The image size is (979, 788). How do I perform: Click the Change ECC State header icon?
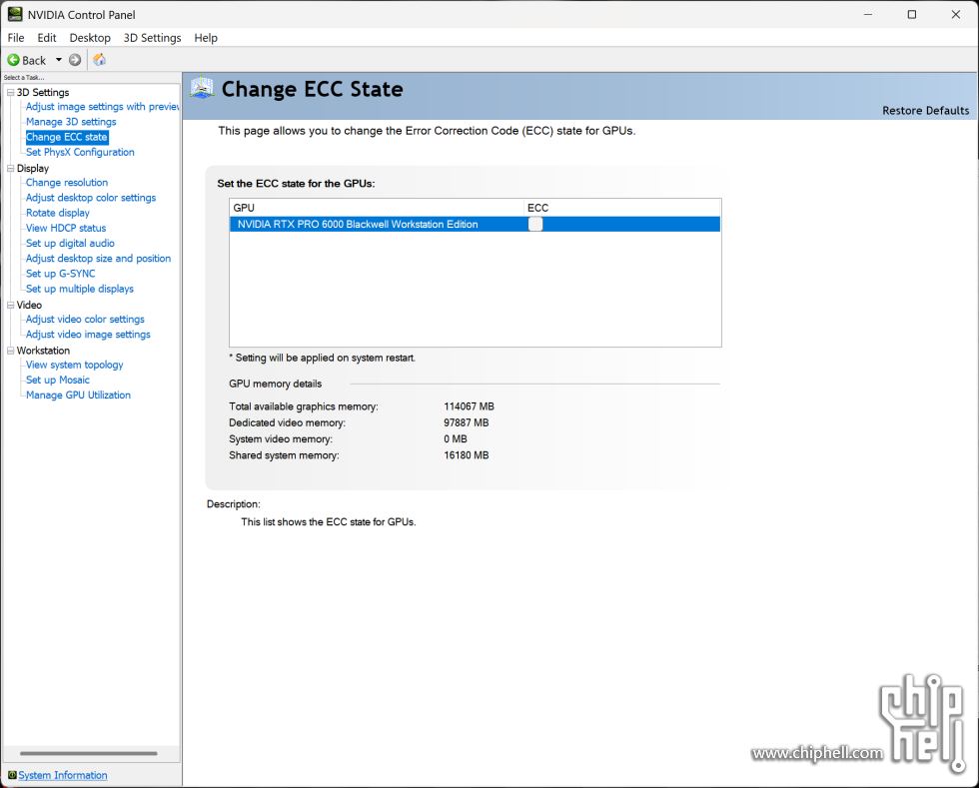[x=202, y=88]
